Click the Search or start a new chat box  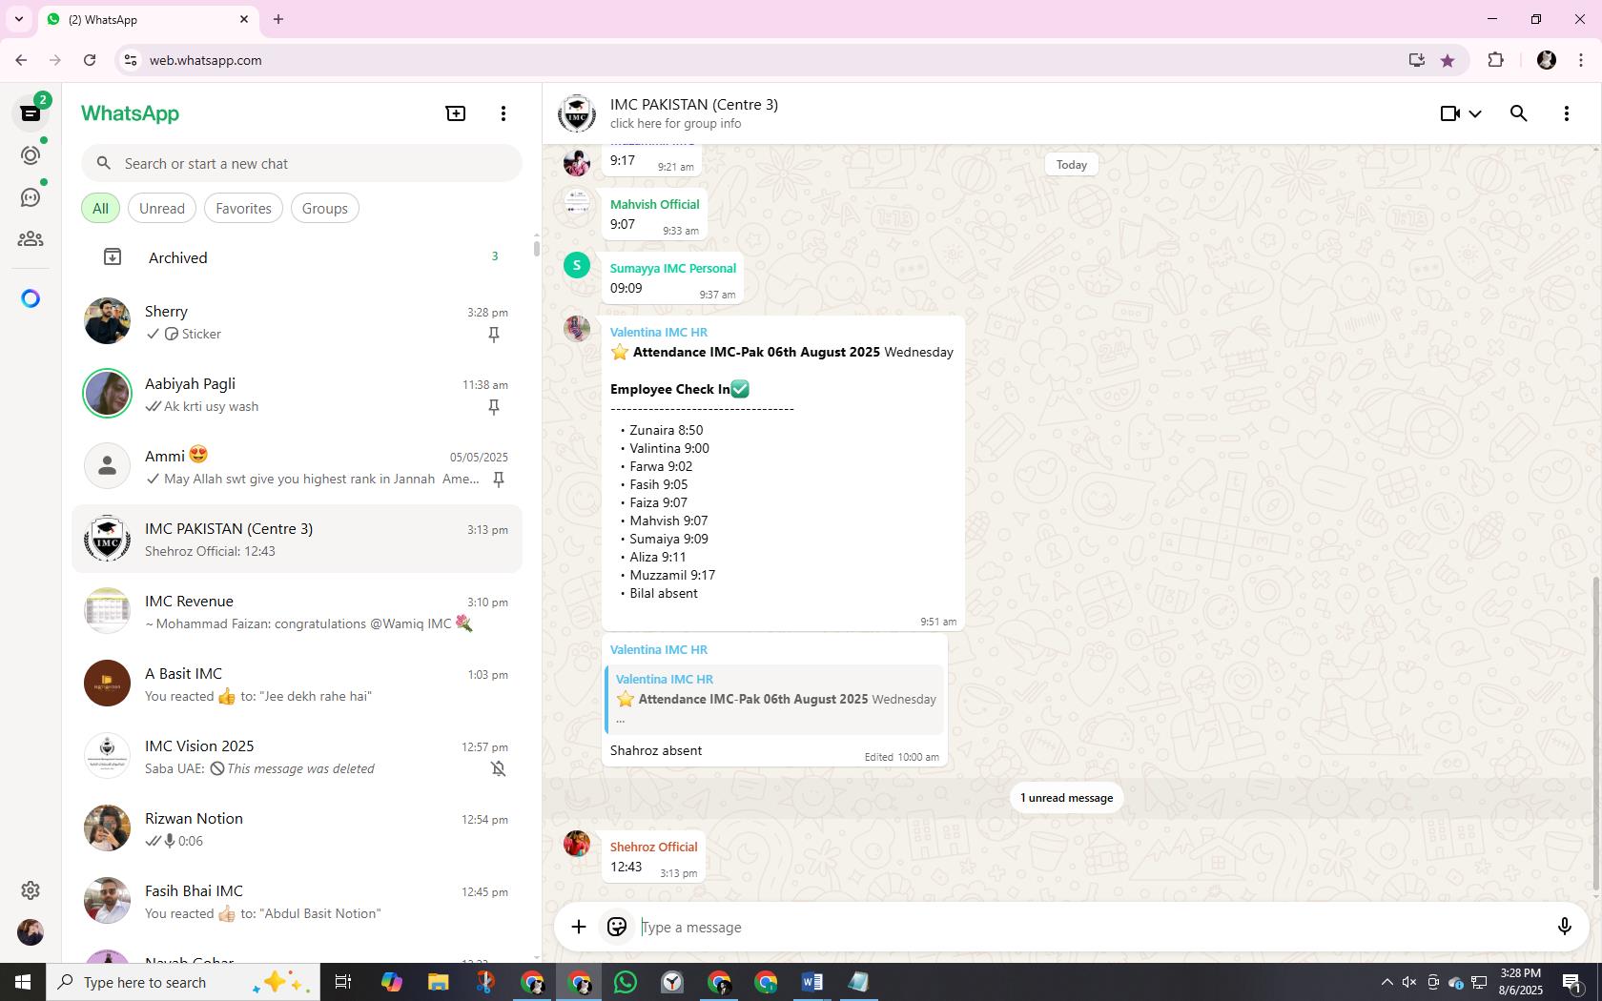point(301,163)
